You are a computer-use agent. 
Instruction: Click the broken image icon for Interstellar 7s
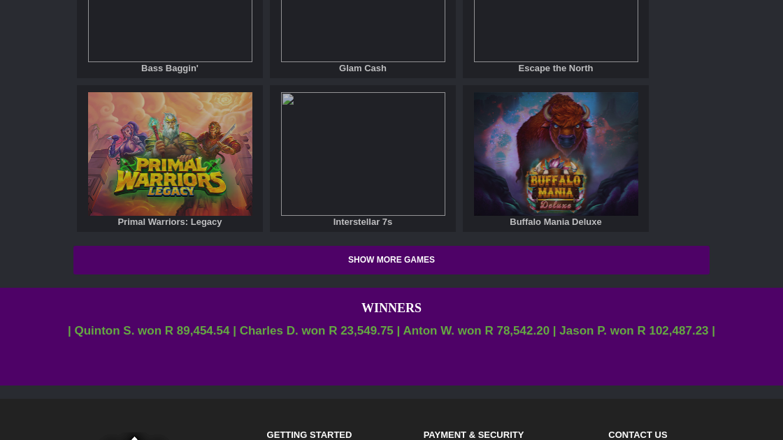point(287,99)
